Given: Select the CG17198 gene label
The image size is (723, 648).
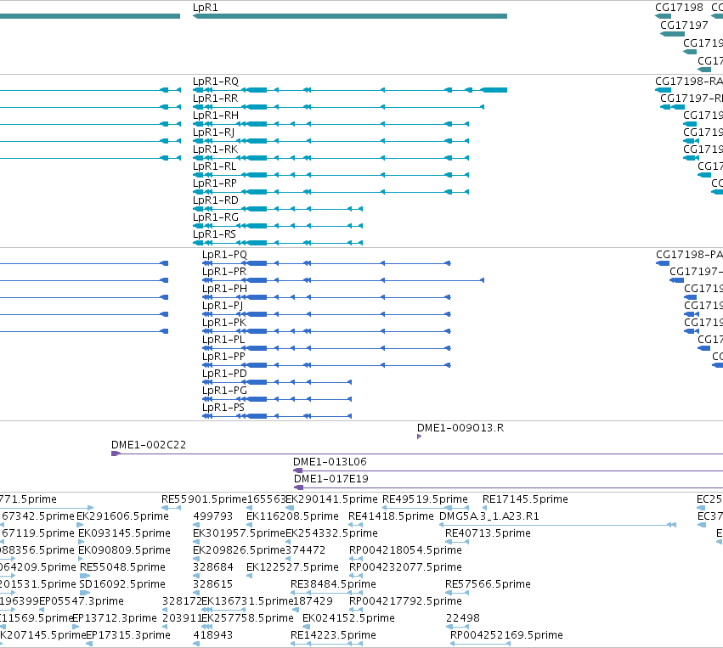Looking at the screenshot, I should click(679, 8).
